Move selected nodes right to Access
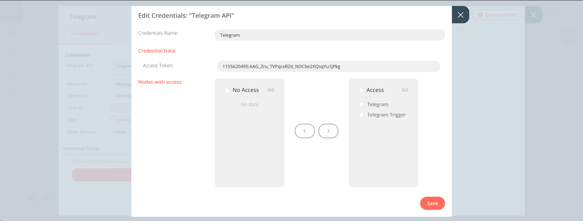 (328, 131)
